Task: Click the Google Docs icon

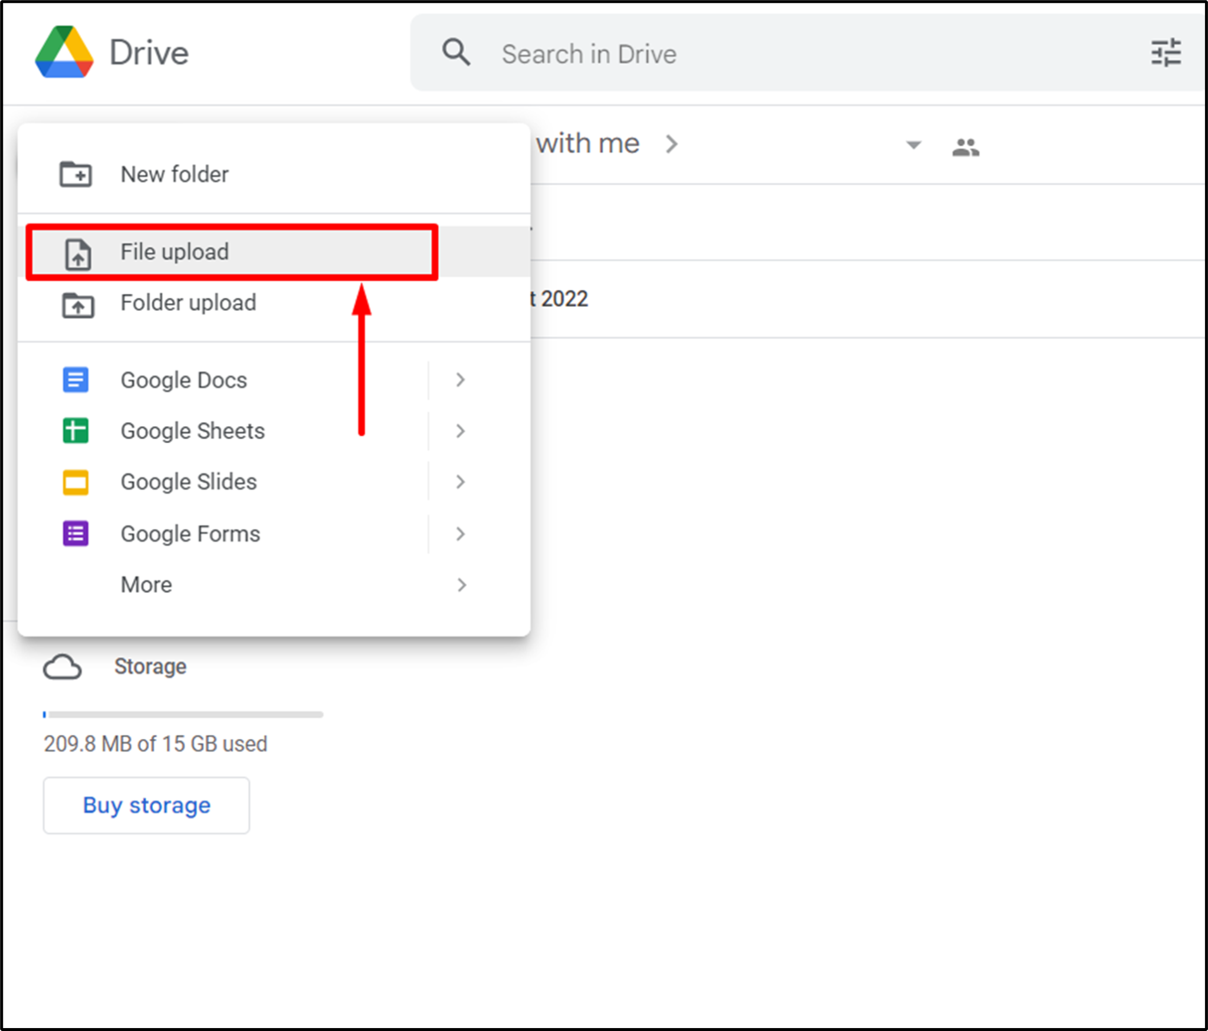Action: [75, 379]
